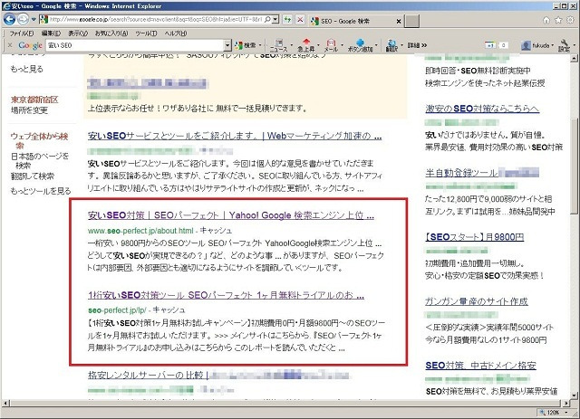Screen dimensions: 580x419
Task: Open result '安いSEOサービスとツールをご紹介します'
Action: (x=235, y=136)
